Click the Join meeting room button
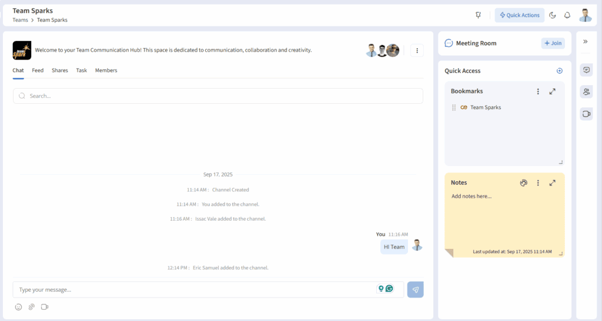This screenshot has width=602, height=321. (x=553, y=43)
